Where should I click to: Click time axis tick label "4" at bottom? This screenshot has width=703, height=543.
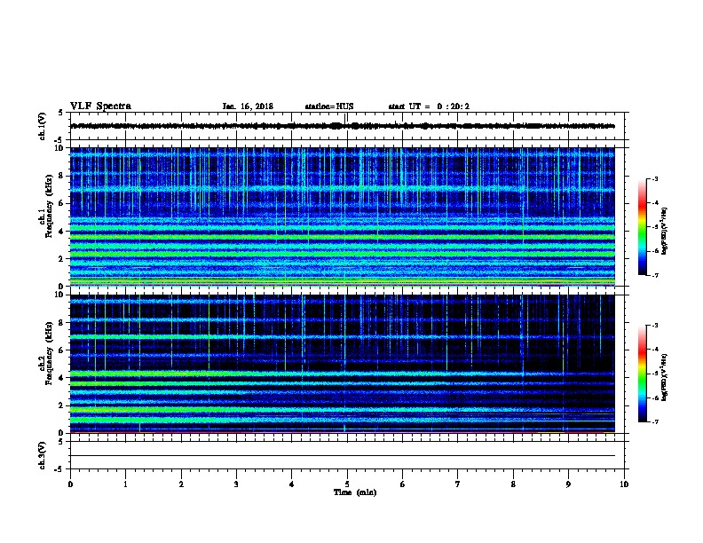292,484
